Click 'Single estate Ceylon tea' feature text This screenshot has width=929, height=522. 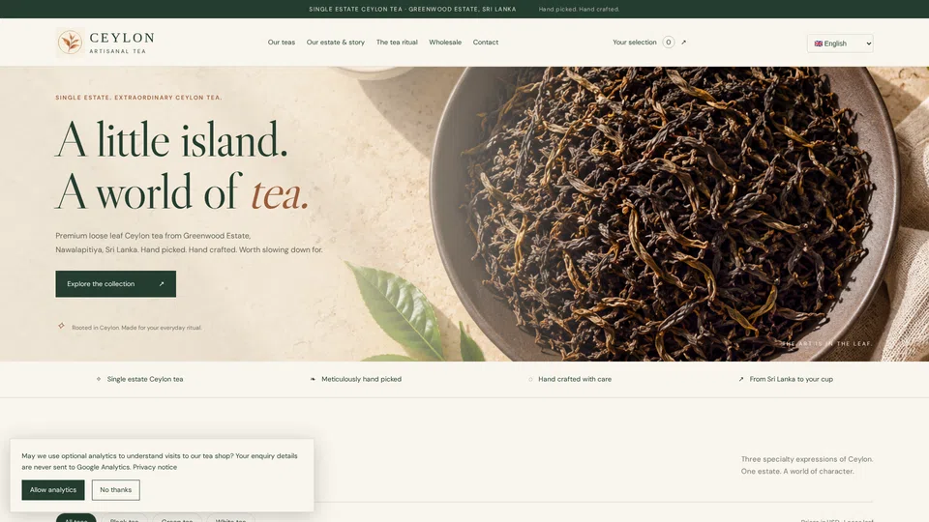point(145,379)
